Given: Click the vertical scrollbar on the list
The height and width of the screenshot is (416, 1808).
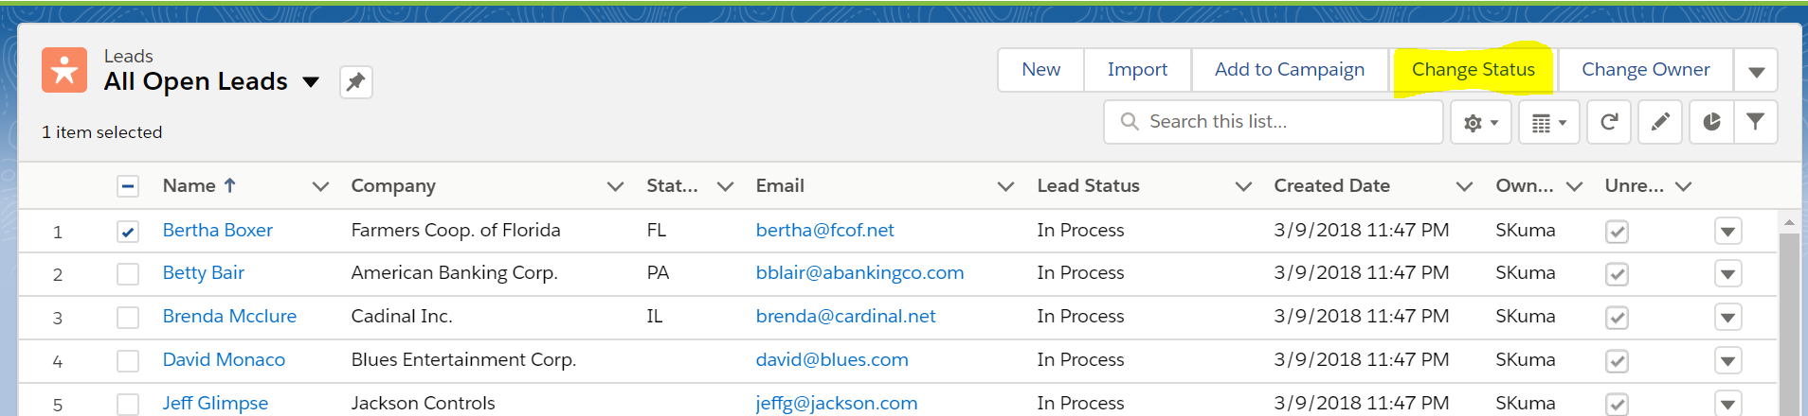Looking at the screenshot, I should [x=1789, y=321].
